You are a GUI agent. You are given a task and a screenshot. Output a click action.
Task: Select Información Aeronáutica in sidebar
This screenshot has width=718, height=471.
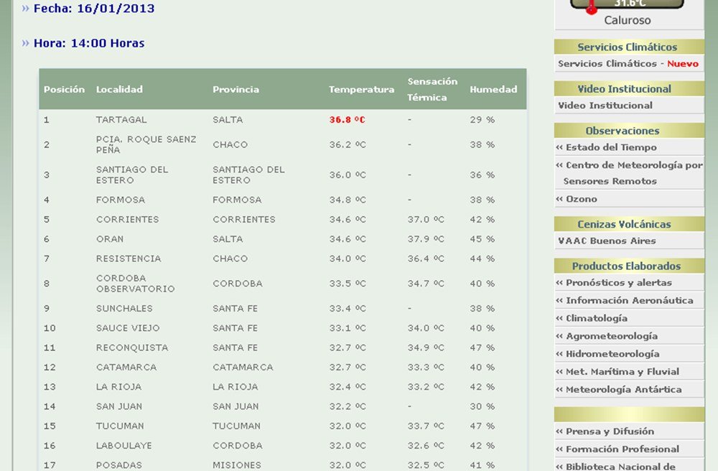point(629,301)
